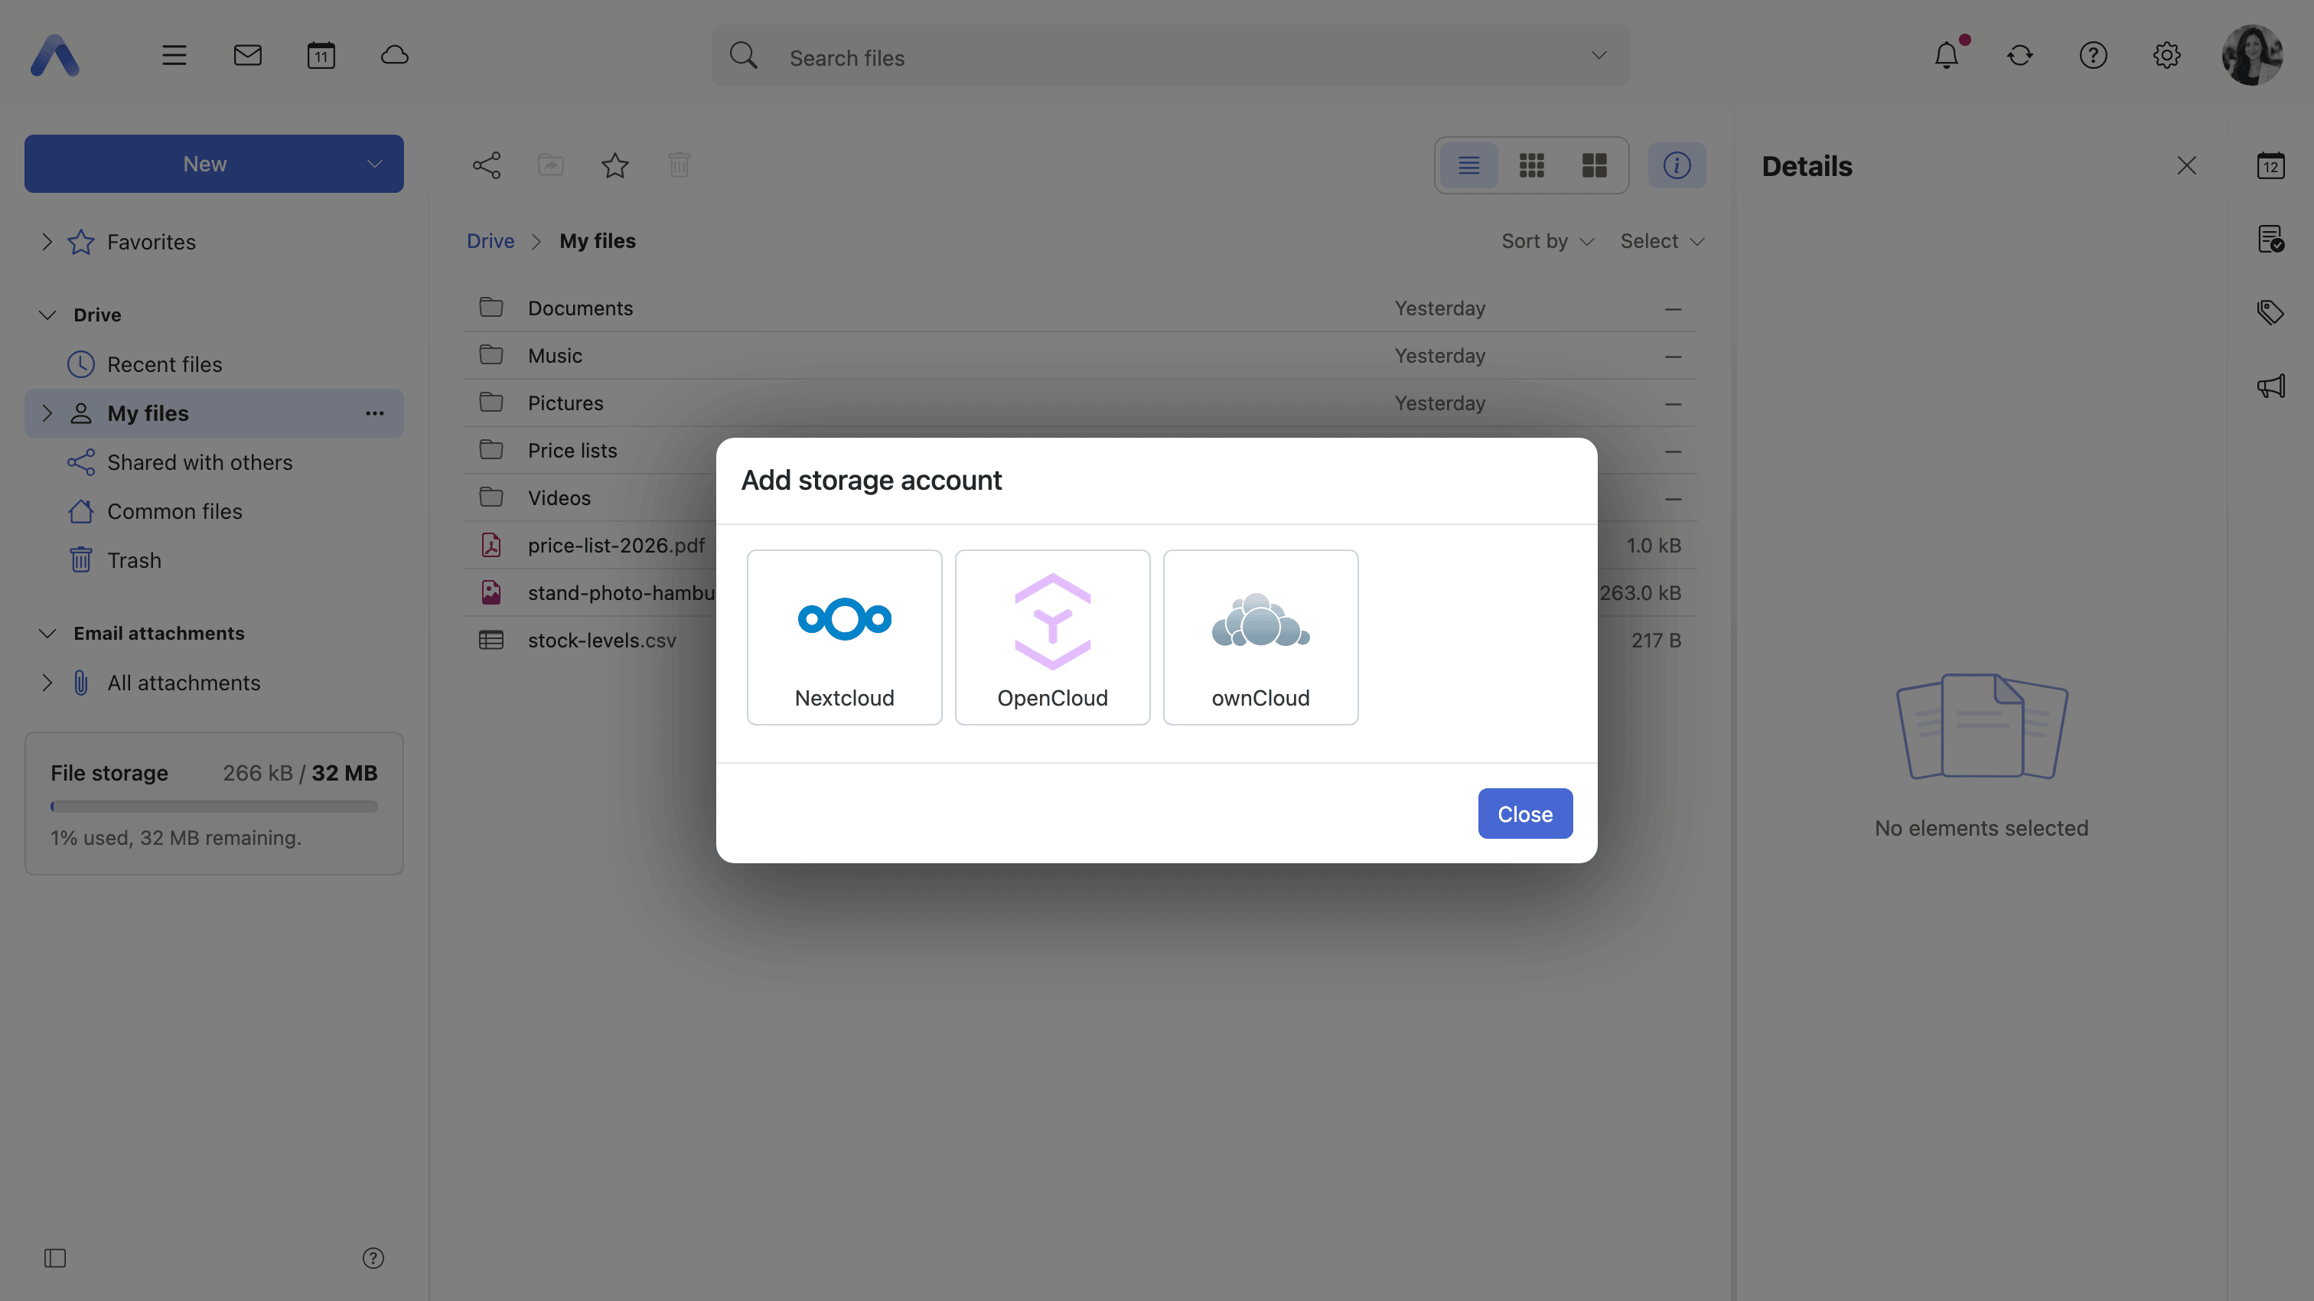Screen dimensions: 2314x1301
Task: Open the settings gear
Action: (x=2166, y=56)
